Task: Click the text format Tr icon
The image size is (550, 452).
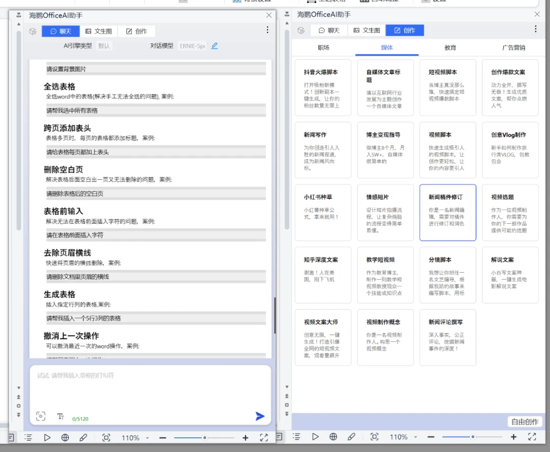Action: pos(60,416)
